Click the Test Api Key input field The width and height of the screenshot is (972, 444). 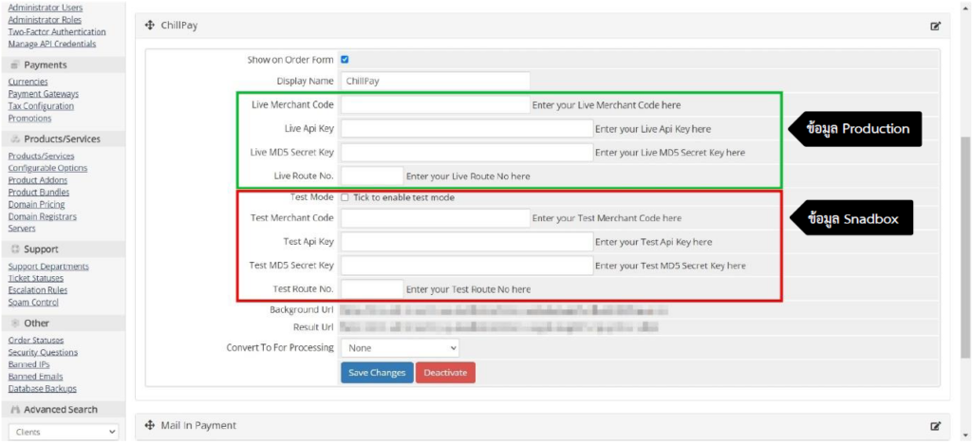pyautogui.click(x=467, y=242)
